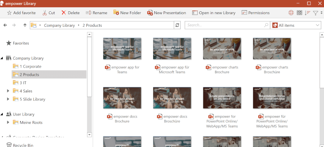Click the empower app for Teams file name
Viewport: 324px width, 147px height.
(x=125, y=70)
